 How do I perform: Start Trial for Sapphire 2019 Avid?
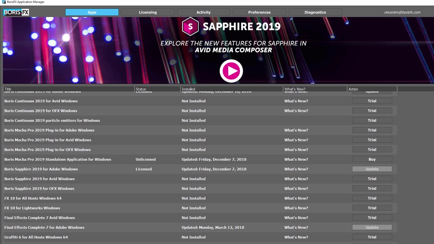click(372, 179)
